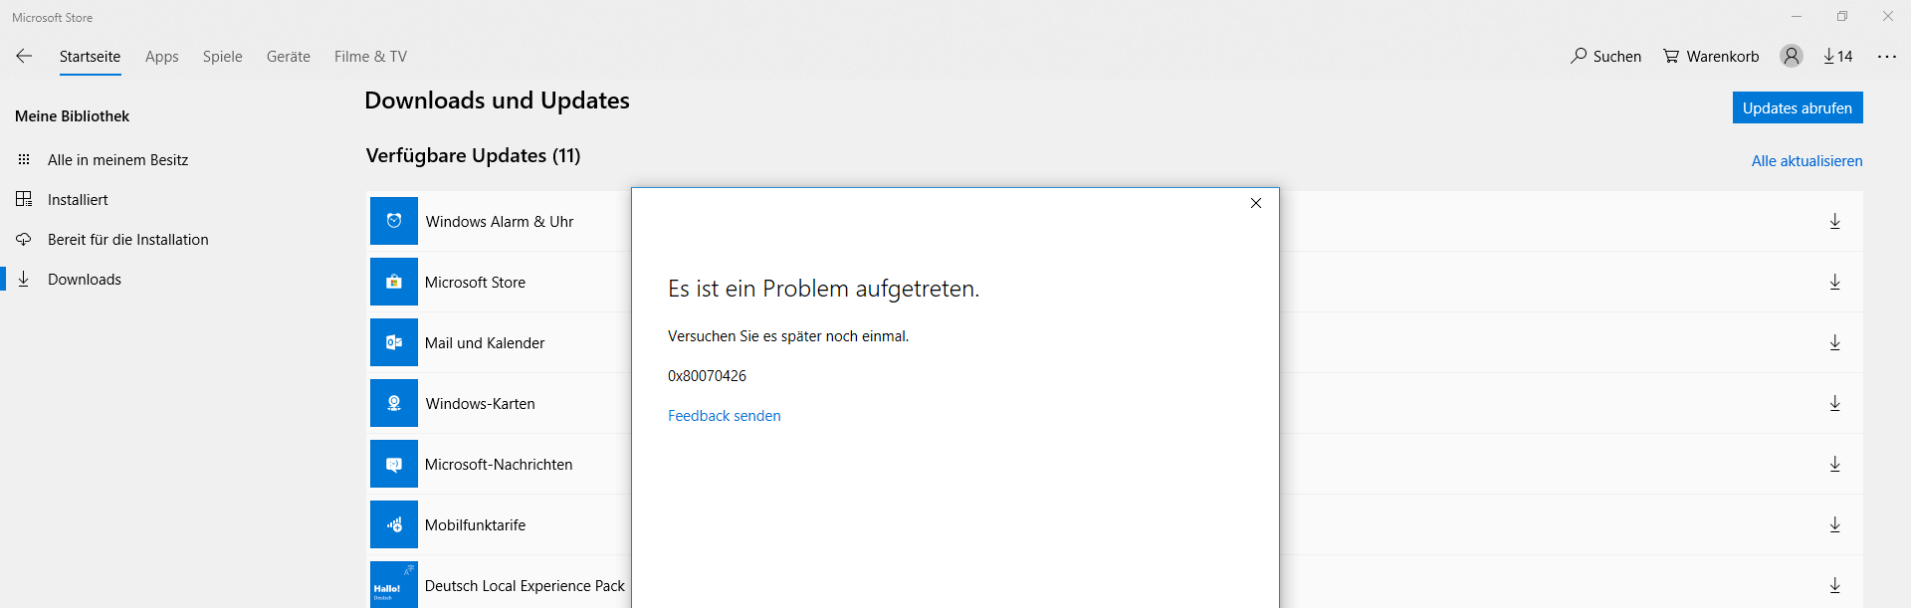Open the three-dot more options menu

pyautogui.click(x=1887, y=57)
